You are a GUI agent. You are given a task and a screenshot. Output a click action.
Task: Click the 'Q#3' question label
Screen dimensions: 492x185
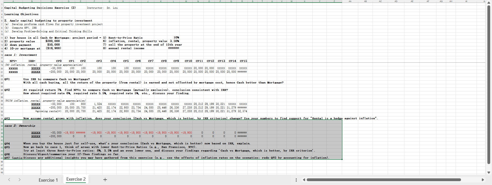[7, 118]
